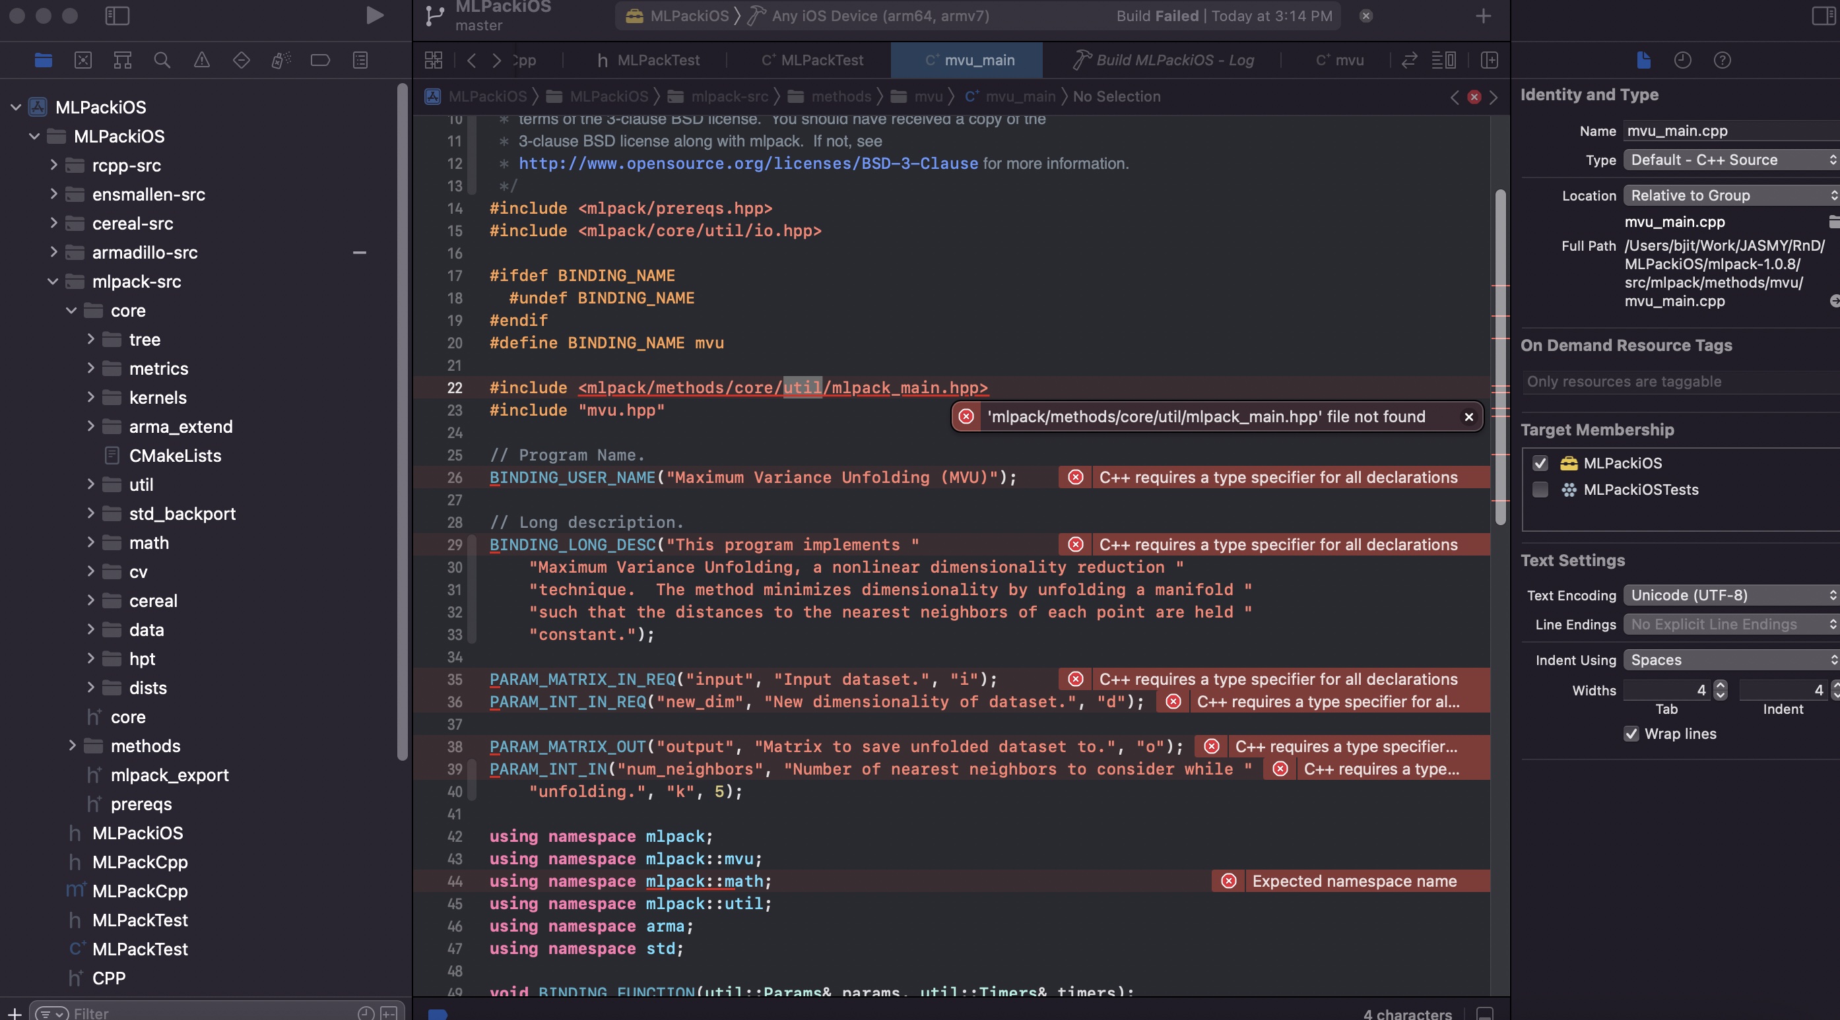The width and height of the screenshot is (1840, 1020).
Task: Show the File inspector
Action: pos(1643,60)
